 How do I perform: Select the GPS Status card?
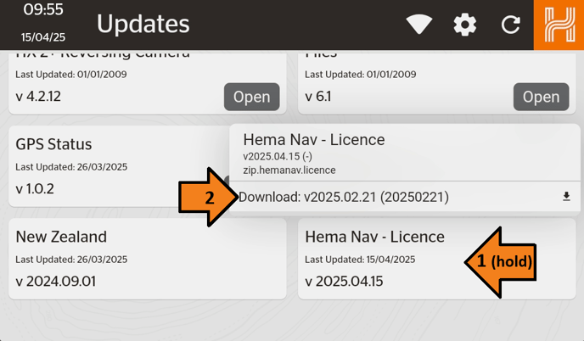119,166
